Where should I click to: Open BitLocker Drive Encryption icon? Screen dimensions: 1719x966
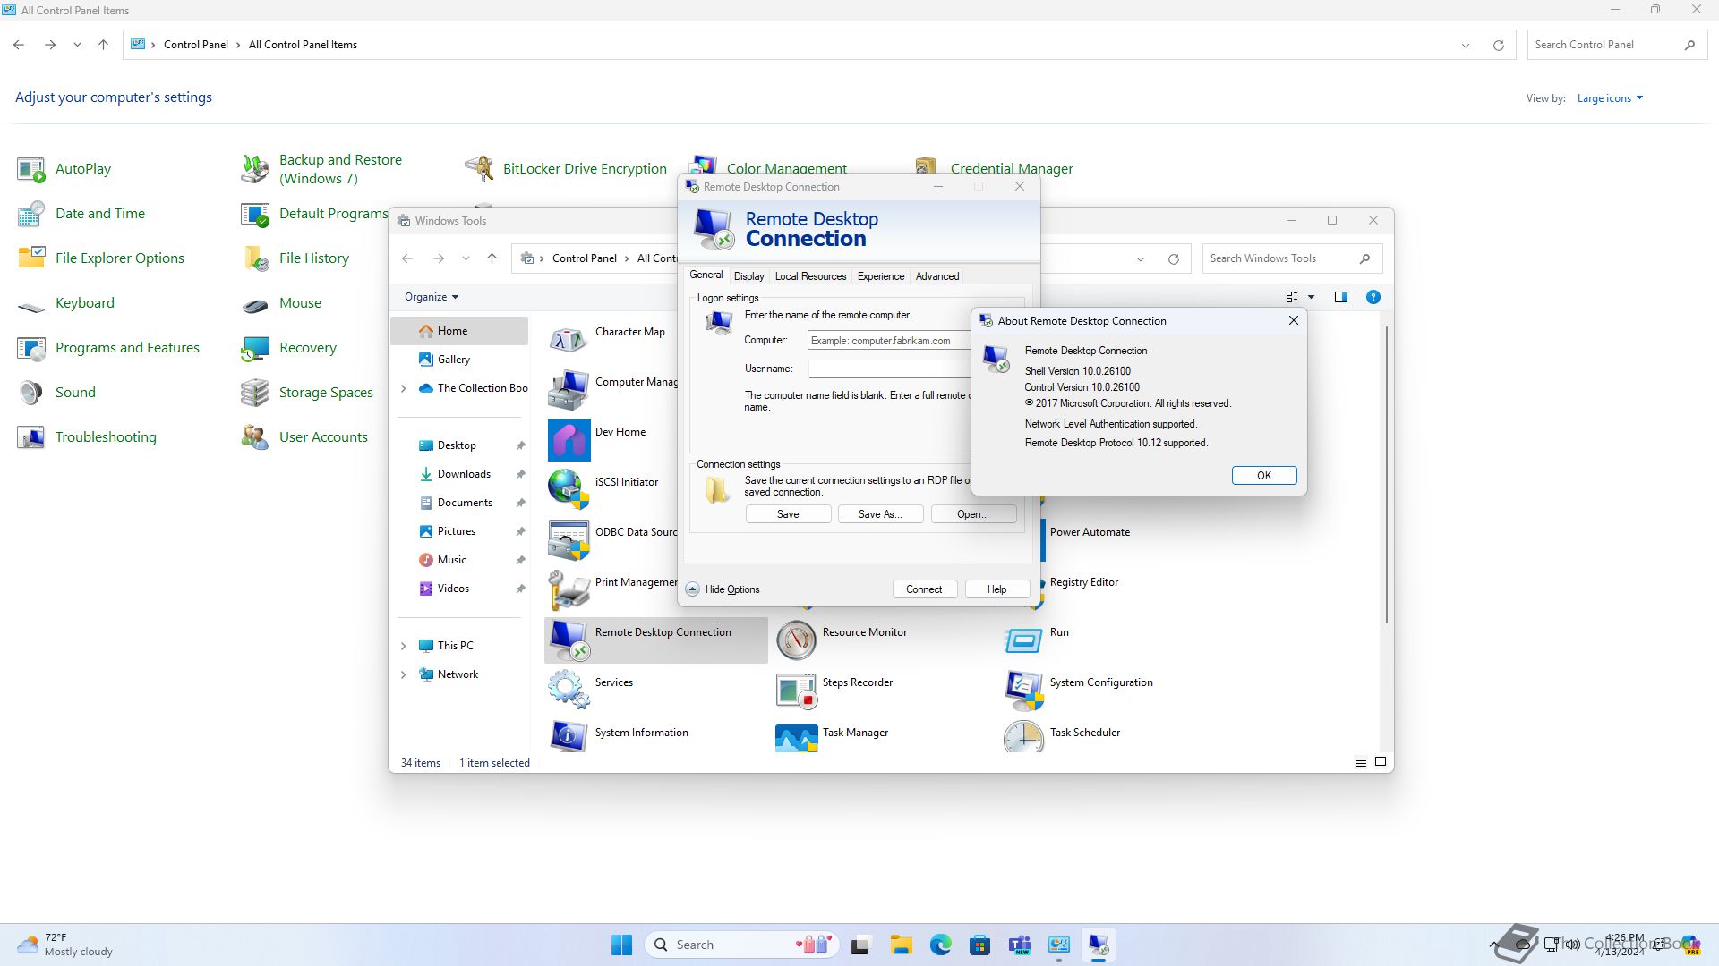[478, 169]
